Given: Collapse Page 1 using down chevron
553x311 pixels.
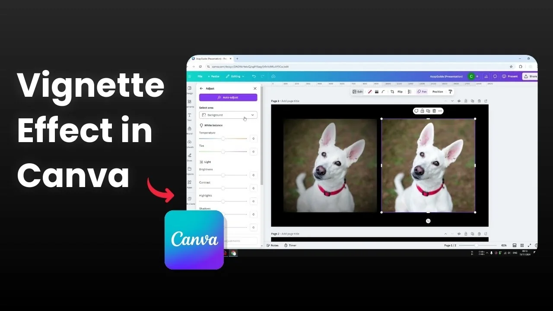Looking at the screenshot, I should pyautogui.click(x=452, y=101).
